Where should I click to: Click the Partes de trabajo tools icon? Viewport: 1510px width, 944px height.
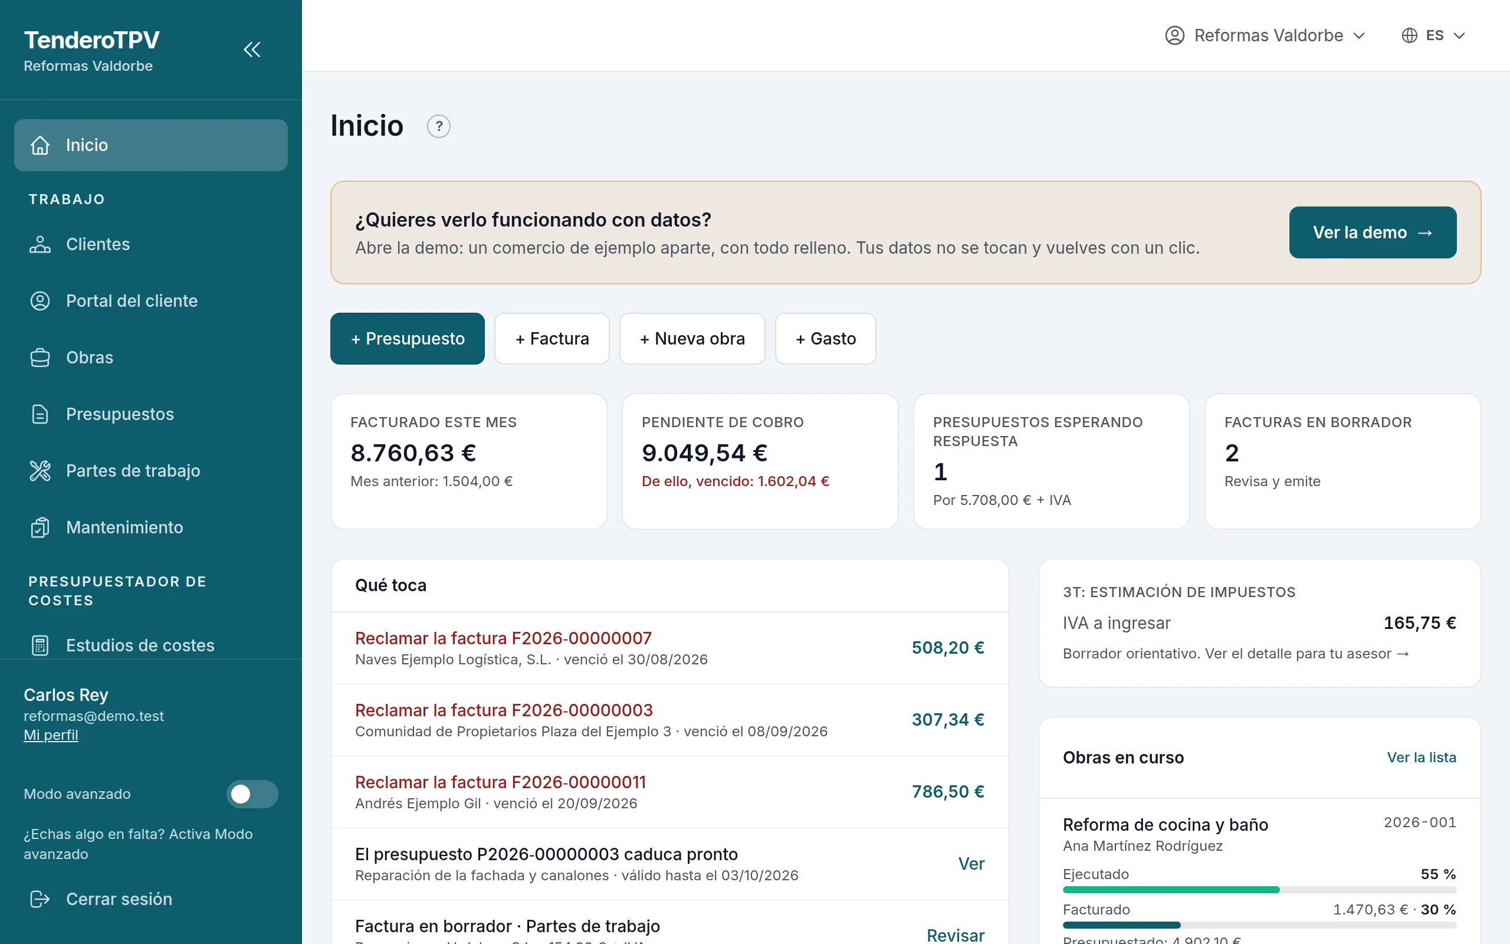(40, 471)
